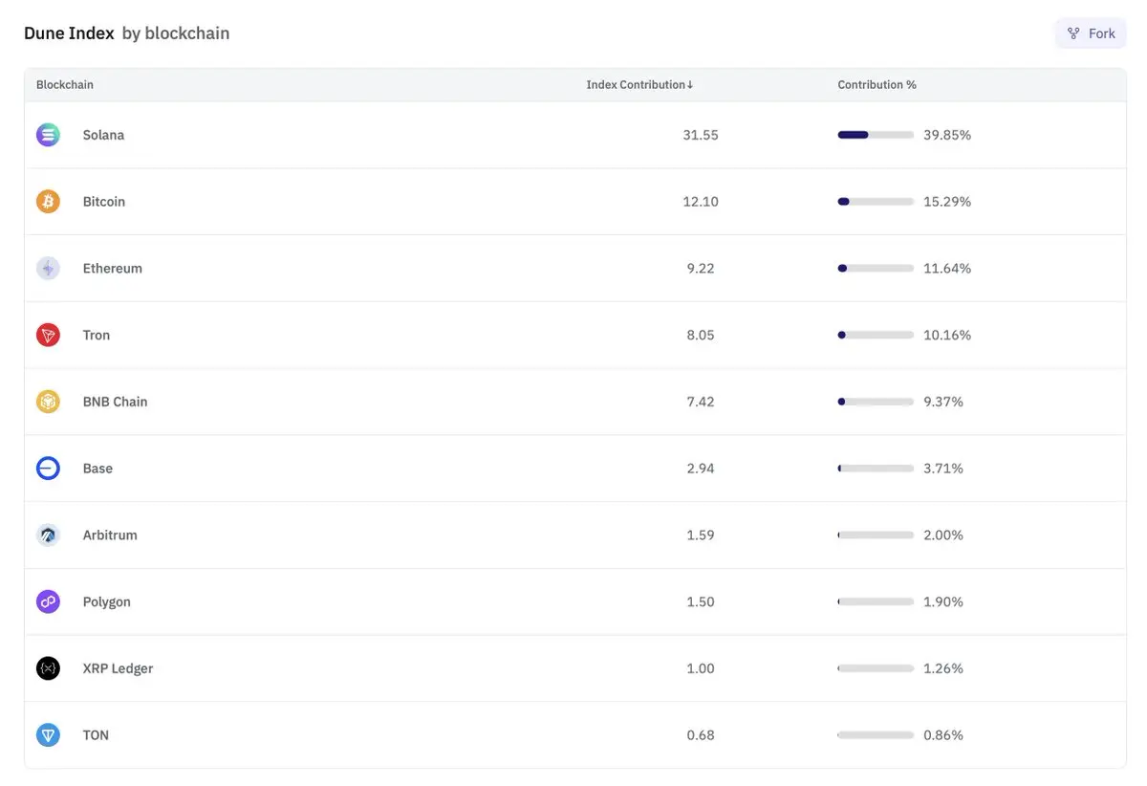This screenshot has width=1147, height=786.
Task: Click the 10.16% contribution value
Action: 947,335
